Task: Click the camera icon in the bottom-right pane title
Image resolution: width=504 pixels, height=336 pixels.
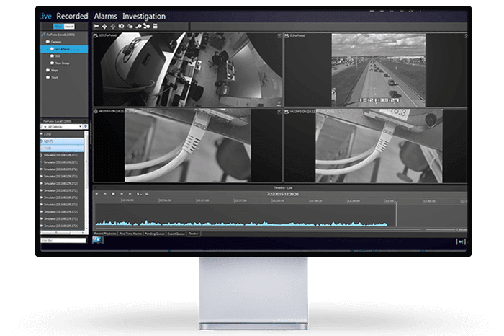Action: point(287,111)
